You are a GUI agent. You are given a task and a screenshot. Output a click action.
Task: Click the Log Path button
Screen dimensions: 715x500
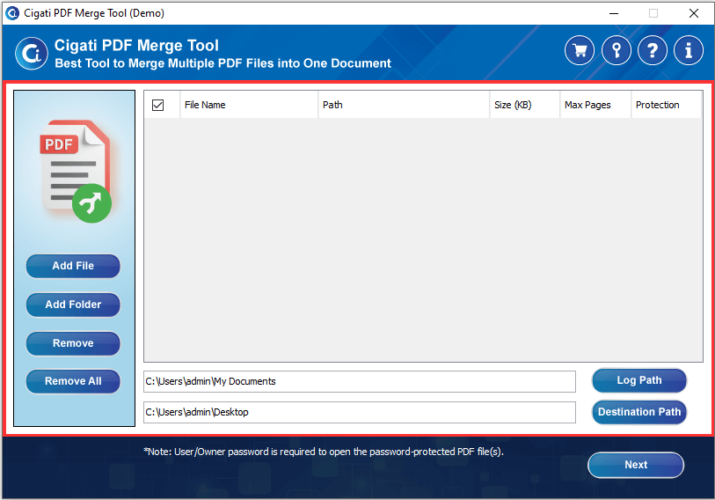(x=638, y=380)
